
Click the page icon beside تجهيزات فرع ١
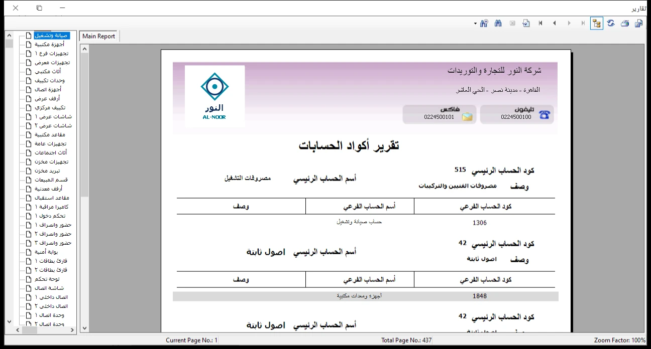coord(29,54)
